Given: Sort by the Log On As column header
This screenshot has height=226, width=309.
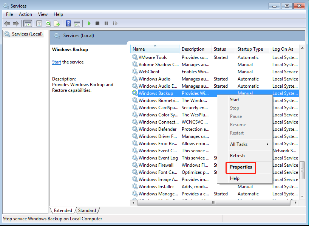Looking at the screenshot, I should click(x=284, y=49).
